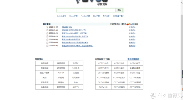The image size is (183, 100).
Task: Select ACFUN in the video sites table
Action: 61,73
